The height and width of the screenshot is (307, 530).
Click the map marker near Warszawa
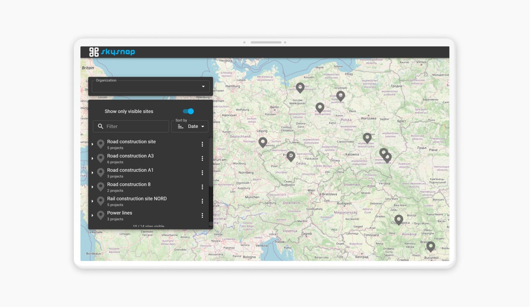[367, 136]
